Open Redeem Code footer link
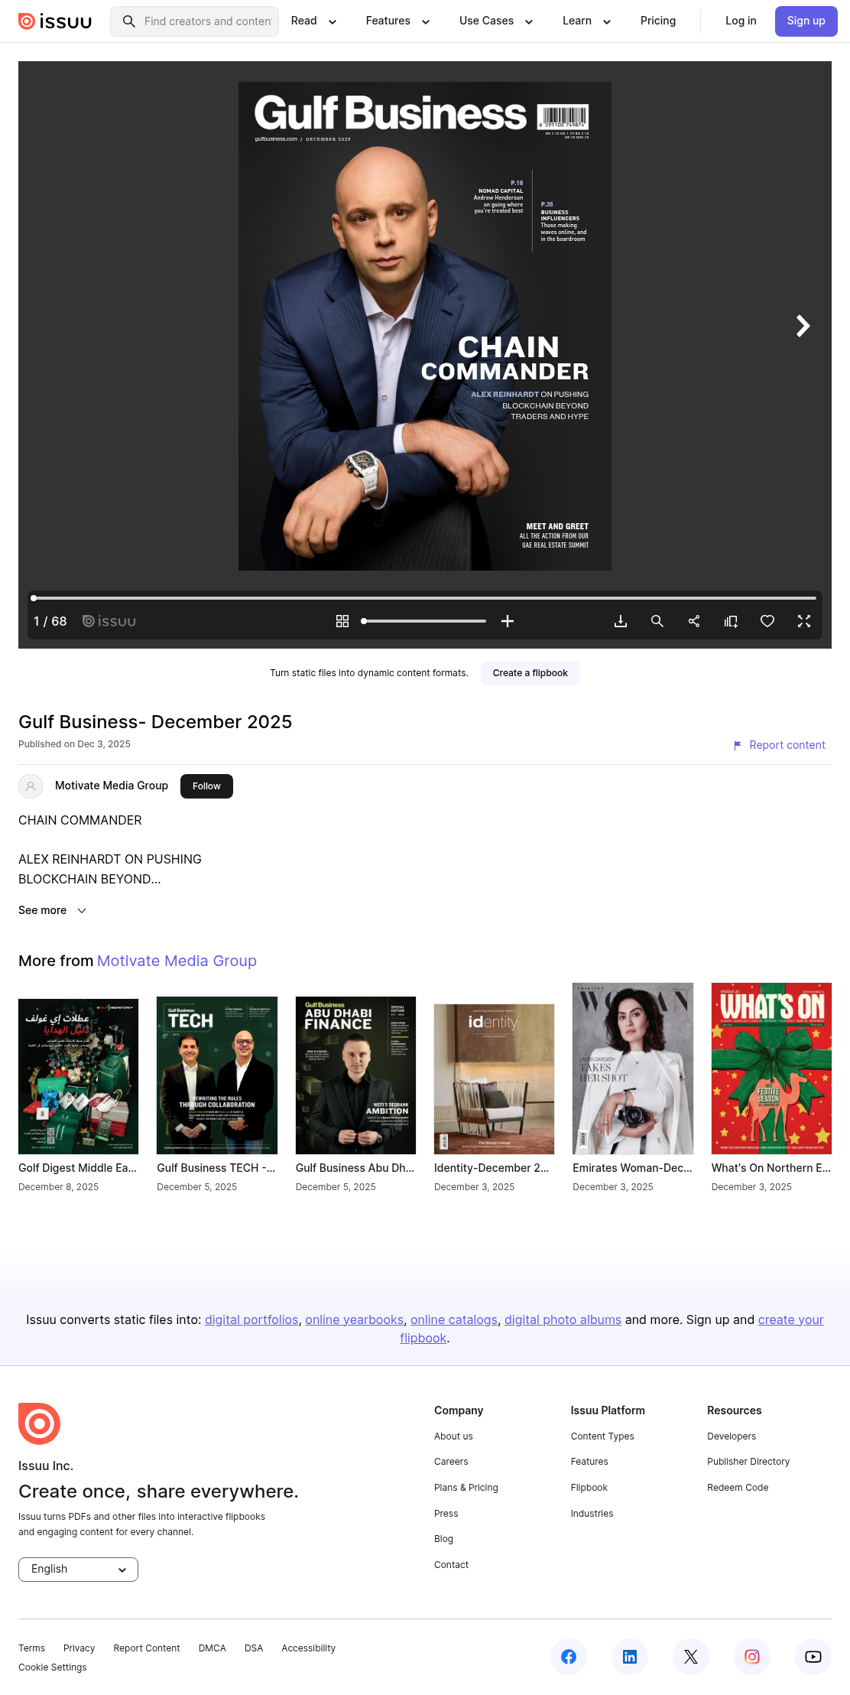Viewport: 850px width, 1695px height. pyautogui.click(x=738, y=1488)
